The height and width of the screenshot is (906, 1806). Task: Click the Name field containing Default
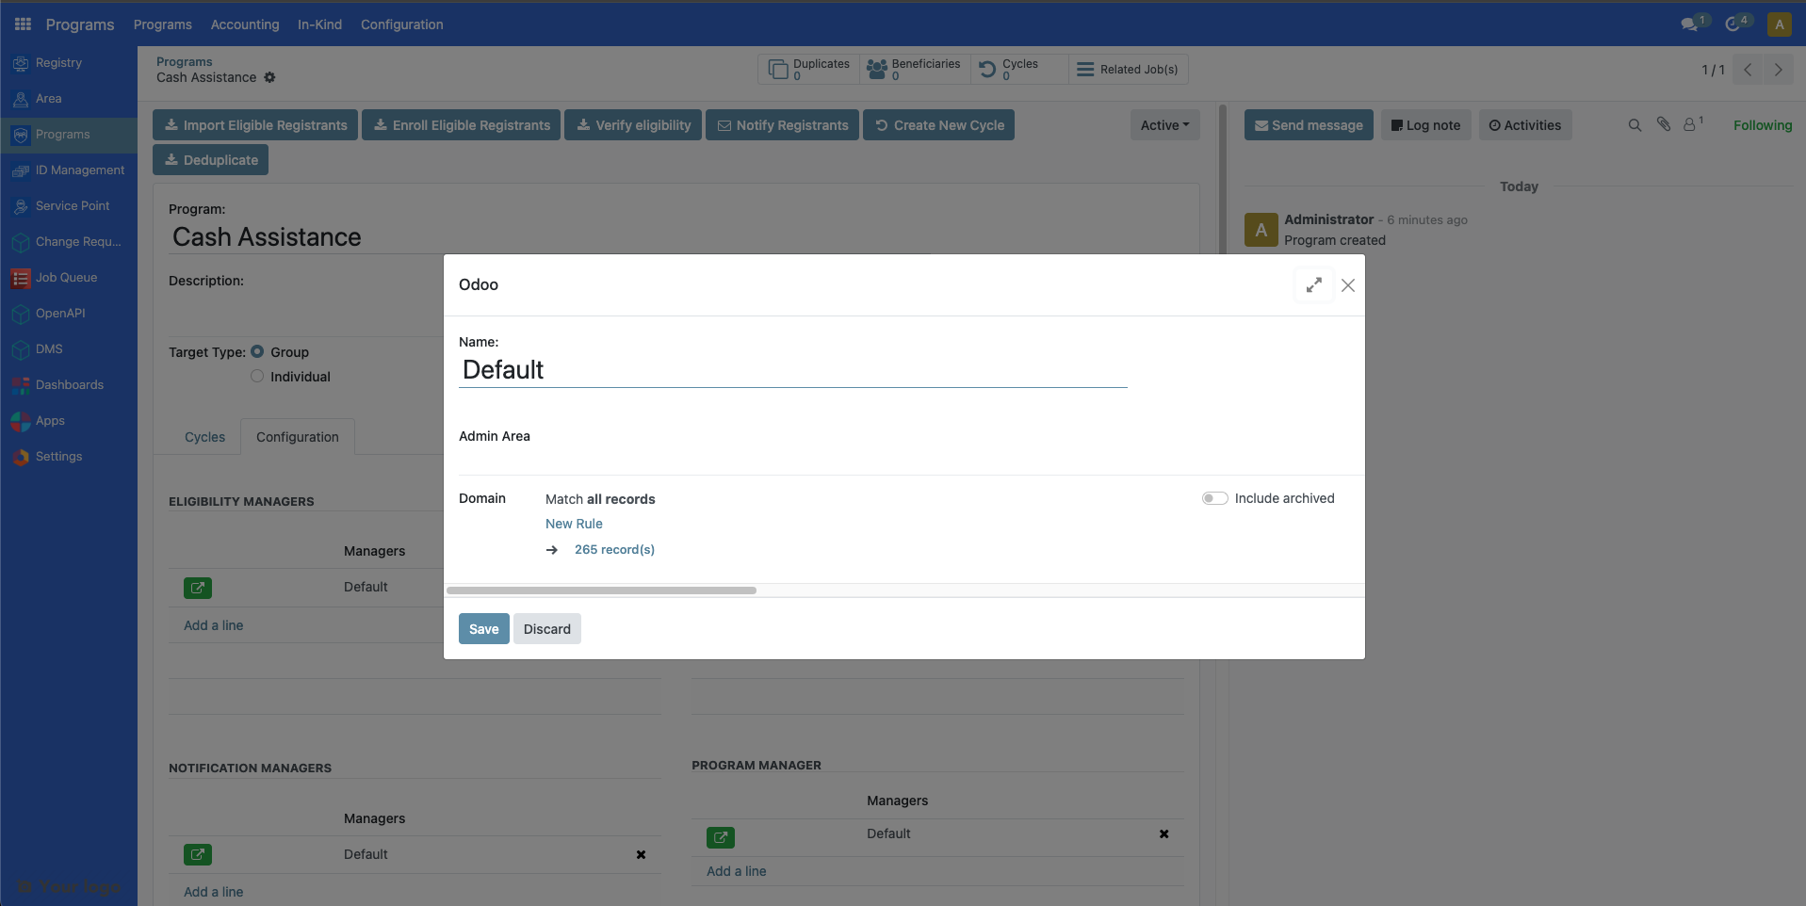pyautogui.click(x=793, y=370)
